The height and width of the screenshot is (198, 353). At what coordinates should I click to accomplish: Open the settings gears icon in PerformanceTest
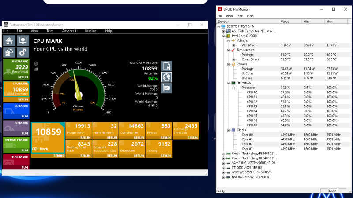[x=23, y=52]
